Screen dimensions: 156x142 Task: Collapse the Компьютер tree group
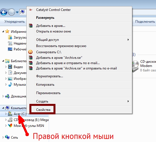coord(3,108)
